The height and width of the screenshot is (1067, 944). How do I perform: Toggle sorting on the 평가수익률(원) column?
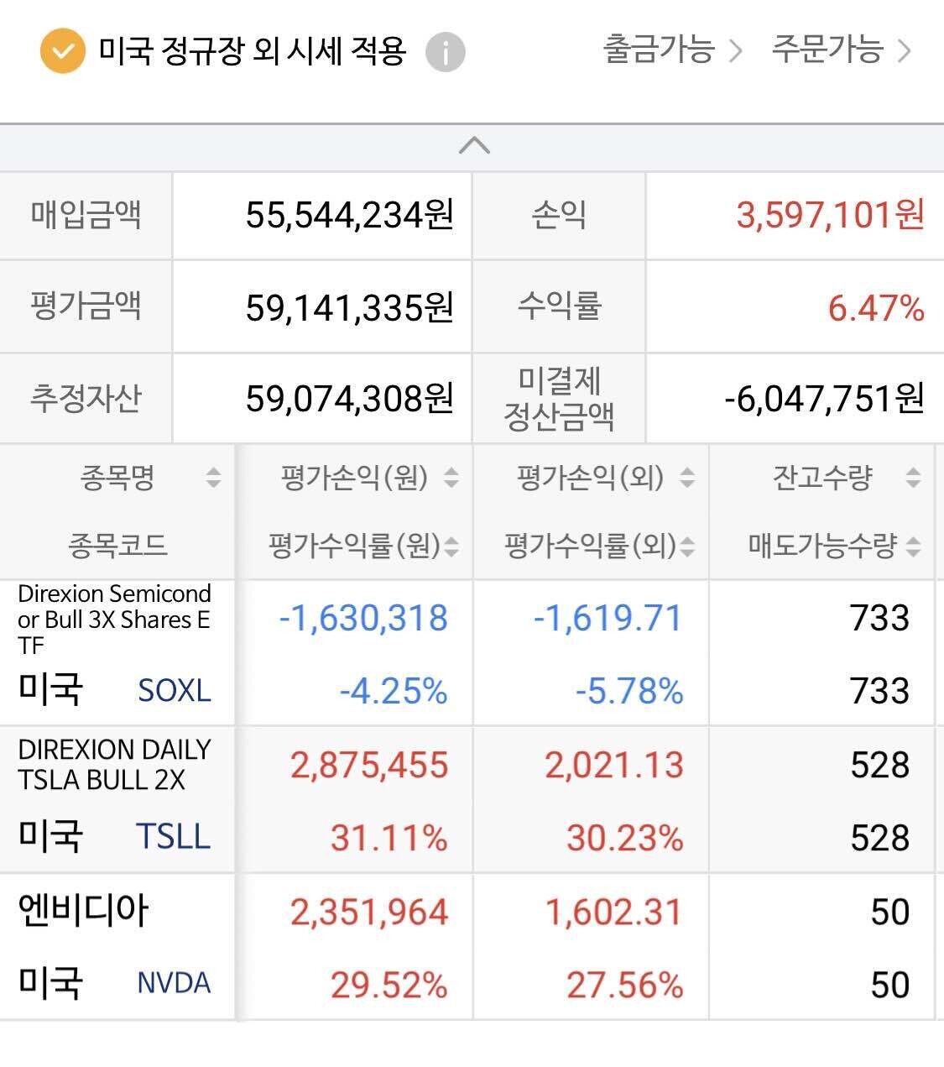(x=450, y=546)
